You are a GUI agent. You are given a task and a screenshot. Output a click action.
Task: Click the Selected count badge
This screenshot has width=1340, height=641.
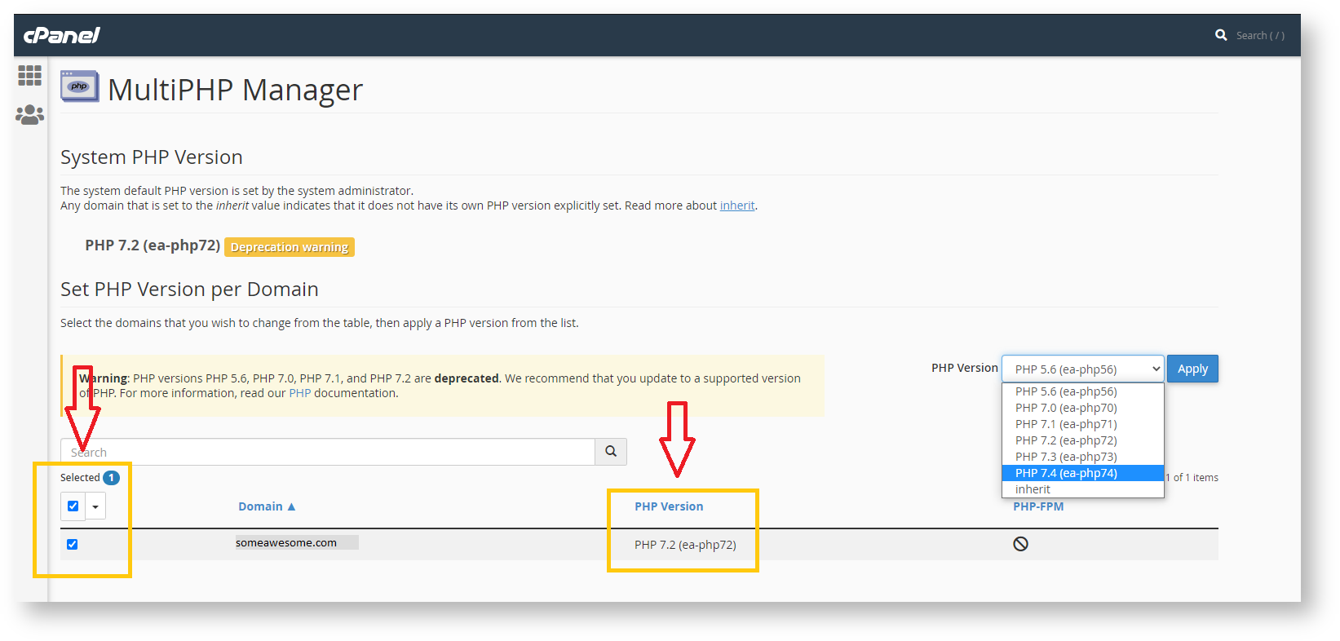[x=111, y=478]
